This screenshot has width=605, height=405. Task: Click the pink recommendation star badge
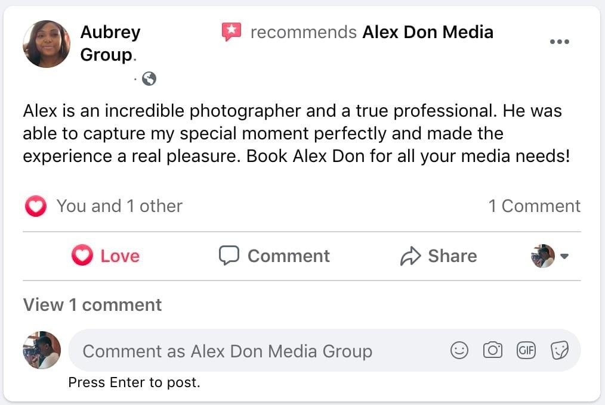(231, 32)
